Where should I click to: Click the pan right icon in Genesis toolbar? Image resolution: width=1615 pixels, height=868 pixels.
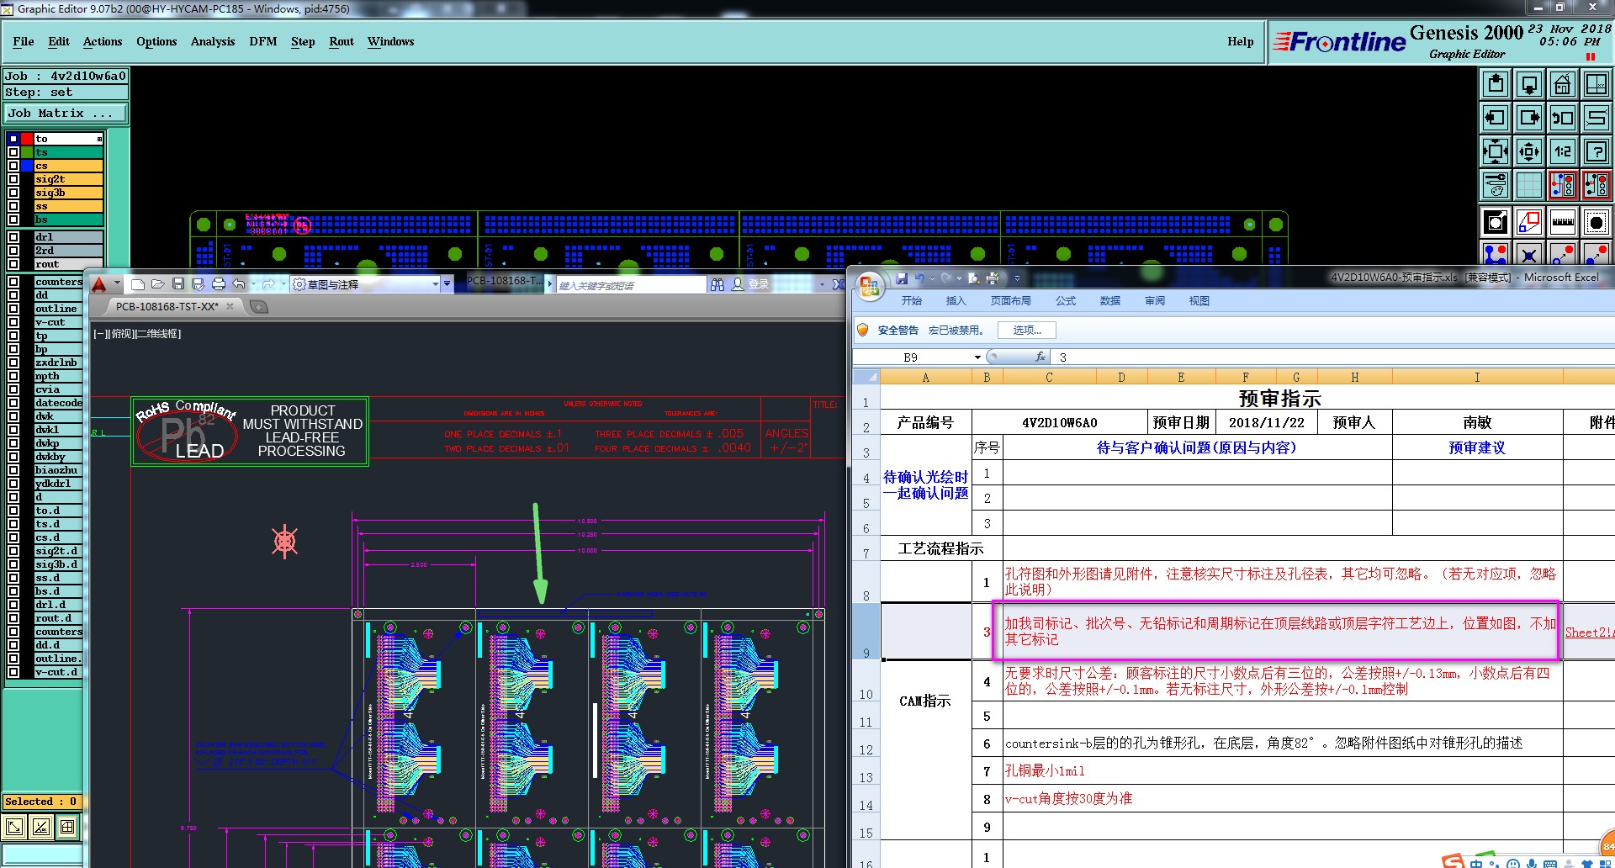tap(1529, 118)
